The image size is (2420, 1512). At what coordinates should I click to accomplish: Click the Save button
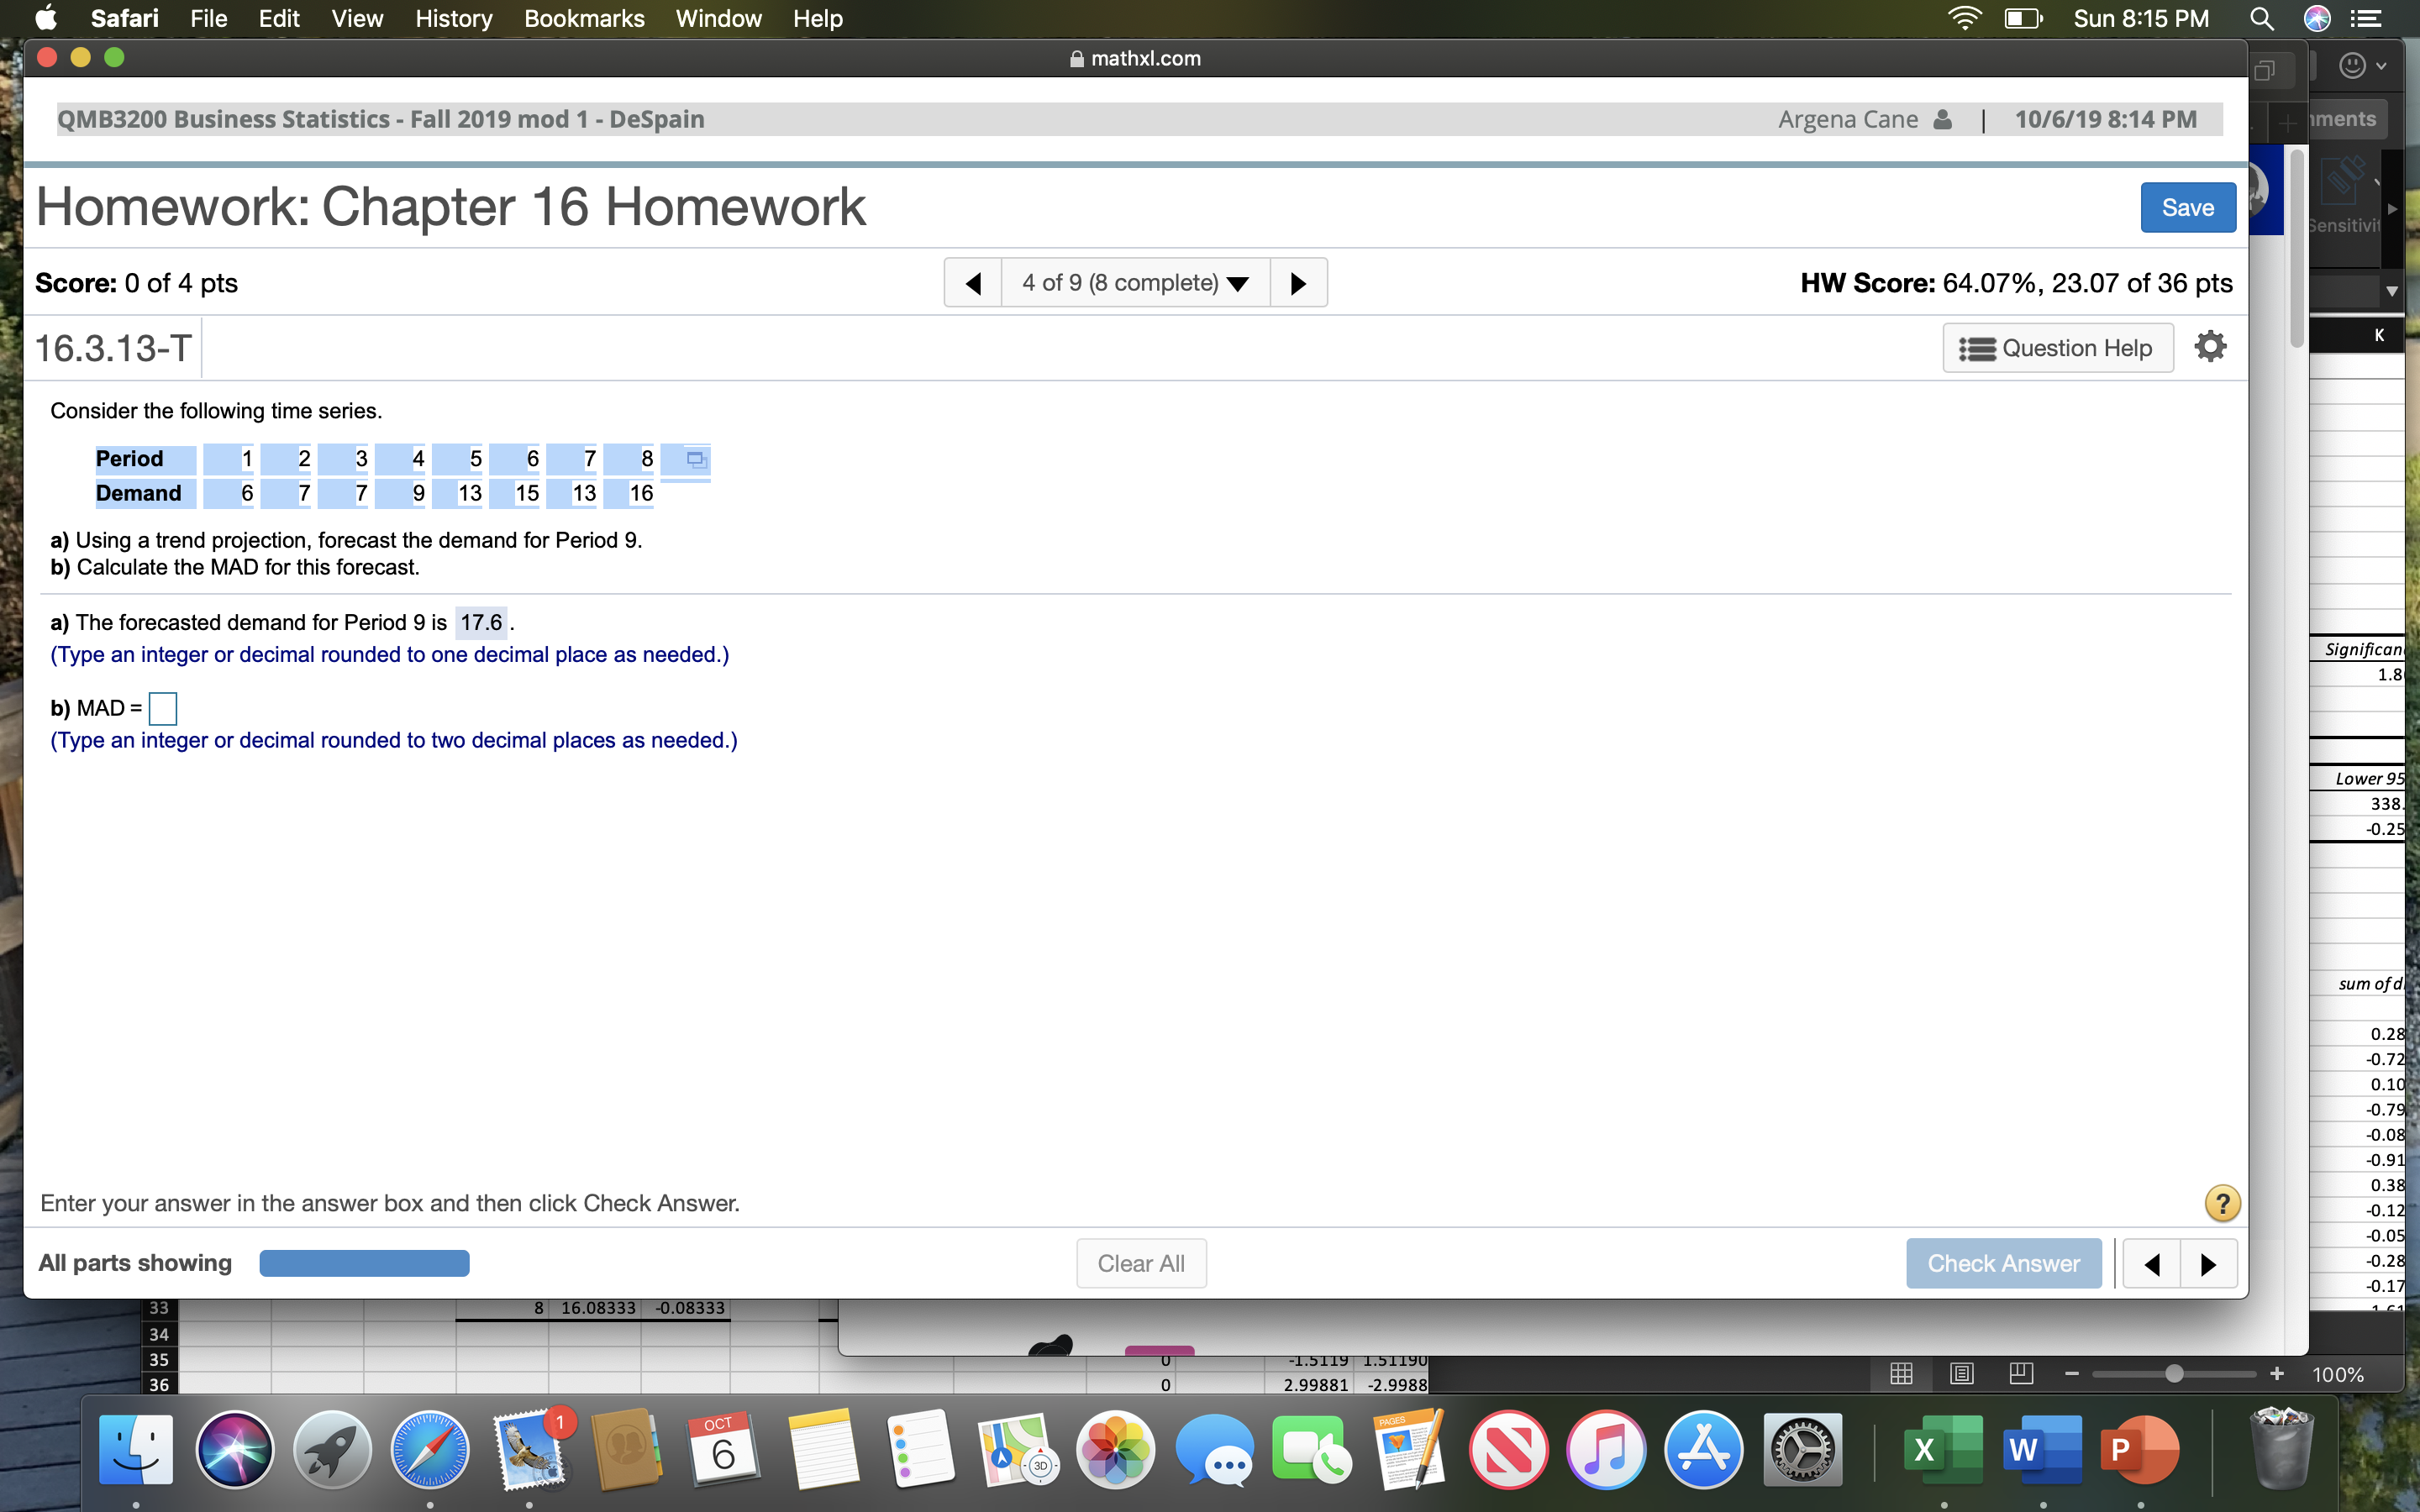pos(2187,208)
